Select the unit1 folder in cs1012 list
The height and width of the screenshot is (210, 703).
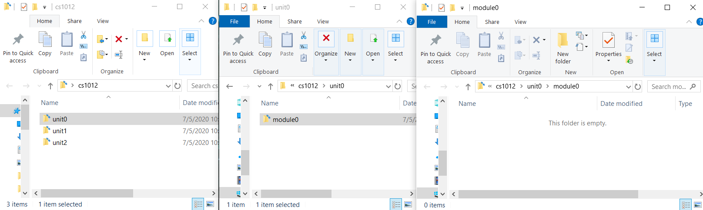click(60, 131)
